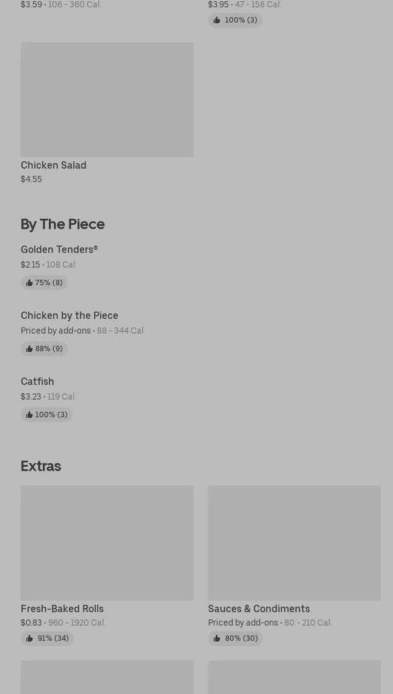Open the Golden Tenders item
Viewport: 393px width, 694px height.
59,249
